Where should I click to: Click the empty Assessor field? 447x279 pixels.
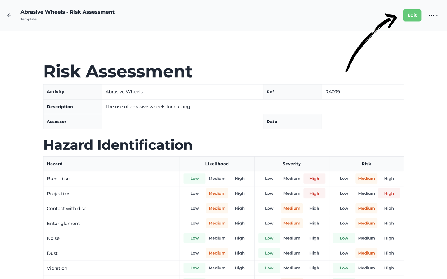click(x=182, y=121)
